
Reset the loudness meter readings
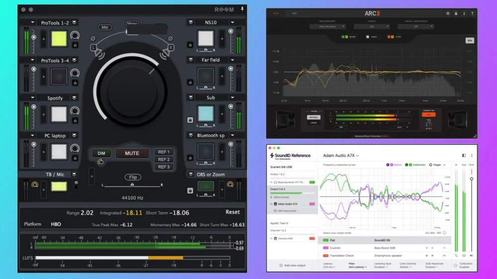click(x=233, y=212)
